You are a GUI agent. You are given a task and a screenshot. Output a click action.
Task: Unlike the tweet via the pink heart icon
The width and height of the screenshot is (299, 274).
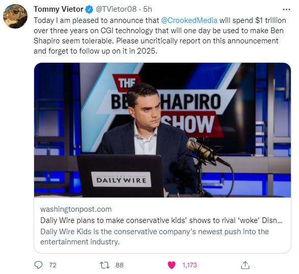172,265
